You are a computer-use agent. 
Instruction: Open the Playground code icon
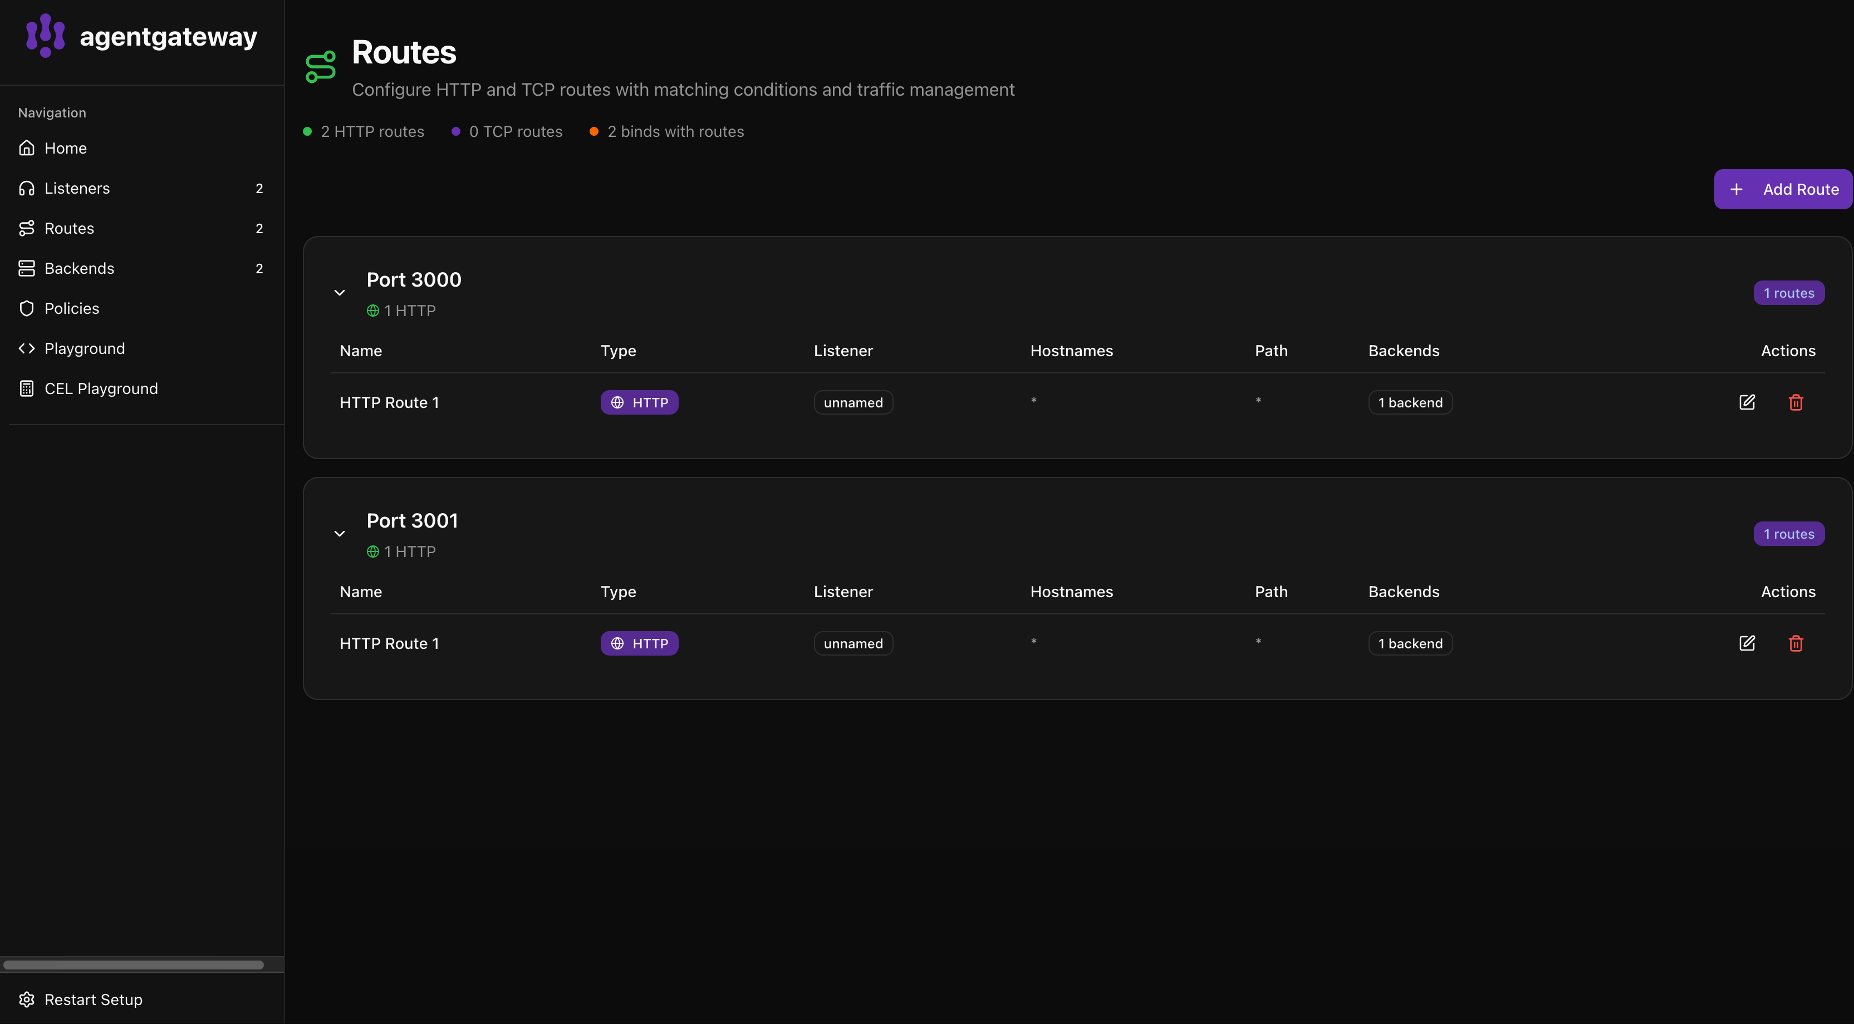point(27,348)
